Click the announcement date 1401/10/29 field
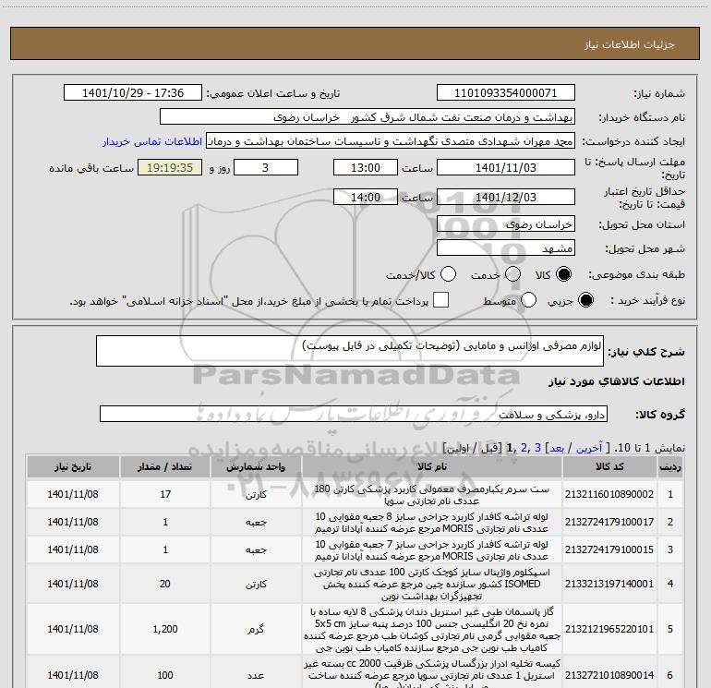This screenshot has width=711, height=688. point(133,93)
